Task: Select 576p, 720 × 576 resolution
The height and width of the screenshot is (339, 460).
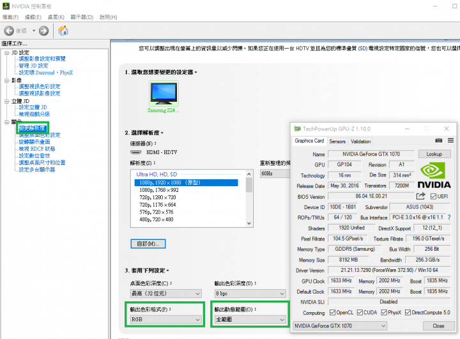Action: click(157, 212)
